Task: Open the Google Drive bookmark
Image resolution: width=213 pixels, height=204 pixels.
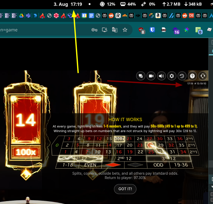Action: 21,16
